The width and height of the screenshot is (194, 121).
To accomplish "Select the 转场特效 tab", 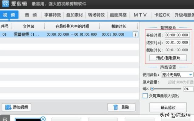I will pos(96,15).
